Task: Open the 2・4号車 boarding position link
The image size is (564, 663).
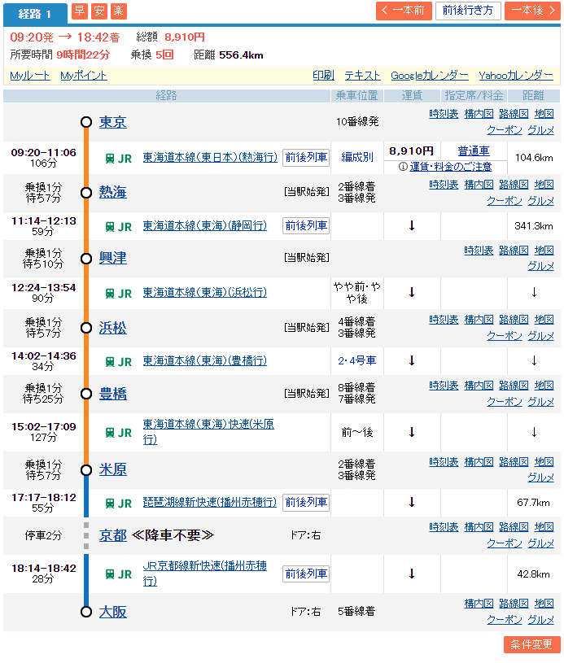Action: pyautogui.click(x=357, y=360)
